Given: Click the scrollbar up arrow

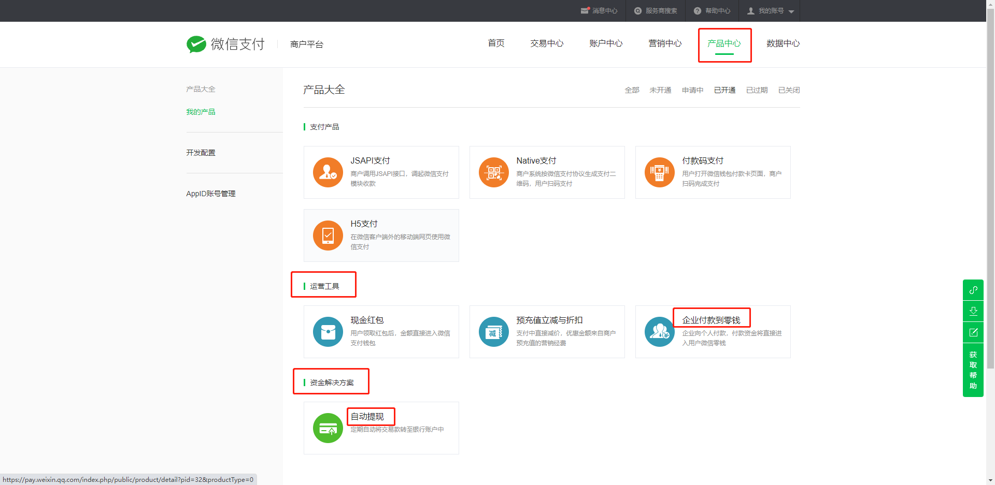Looking at the screenshot, I should click(x=990, y=4).
